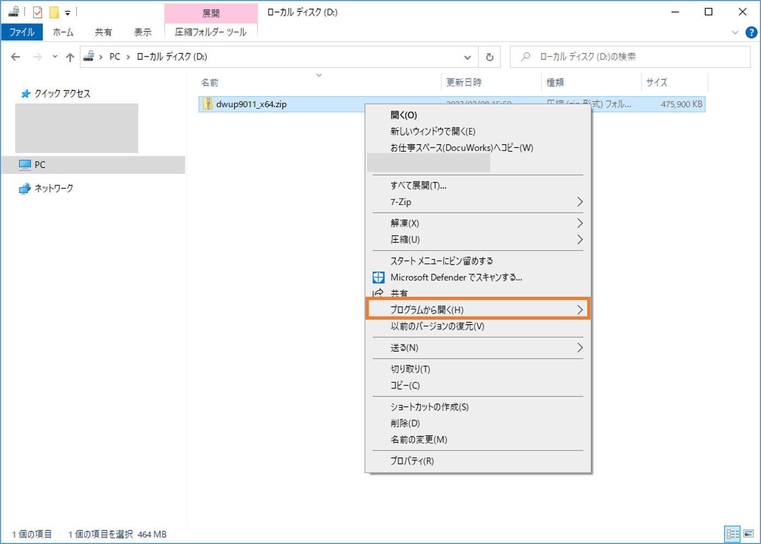761x544 pixels.
Task: Expand the ribbon with the chevron
Action: [735, 33]
